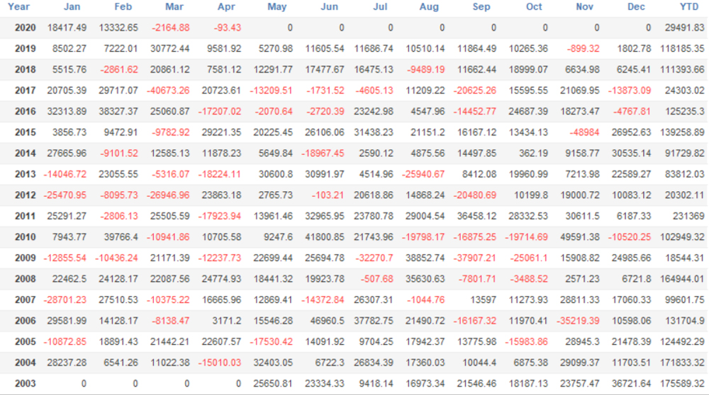Click the negative value -40673.26 in 2017
Viewport: 709px width, 395px height.
[166, 91]
